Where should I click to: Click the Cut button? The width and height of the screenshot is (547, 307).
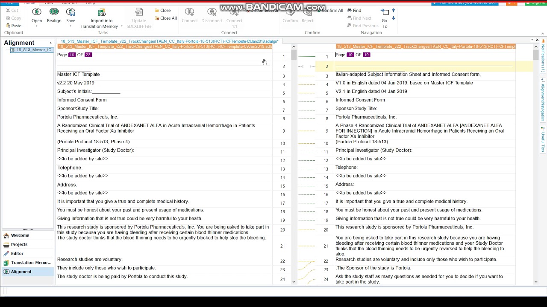(x=12, y=11)
